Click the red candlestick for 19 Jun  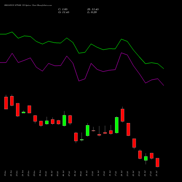pos(6,103)
